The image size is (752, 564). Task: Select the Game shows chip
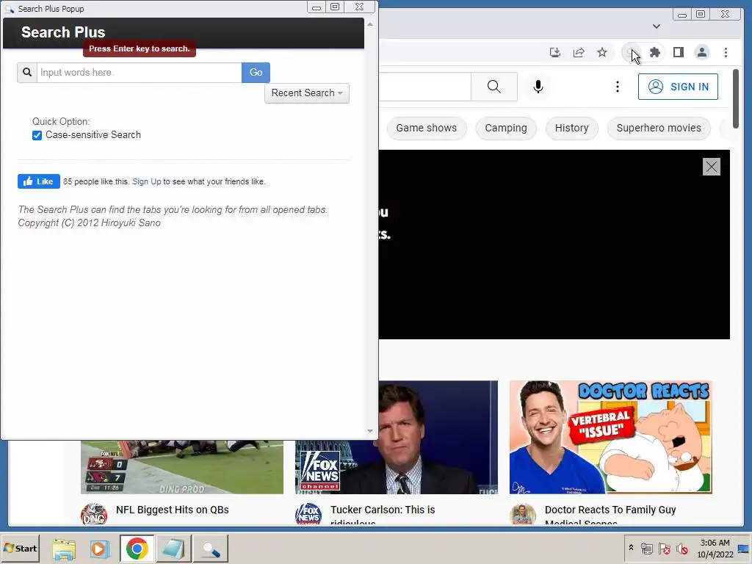pos(427,128)
